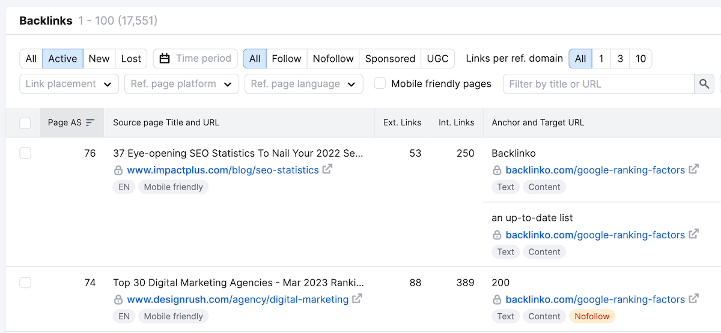Select the Nofollow filter tab
This screenshot has width=721, height=333.
[333, 59]
